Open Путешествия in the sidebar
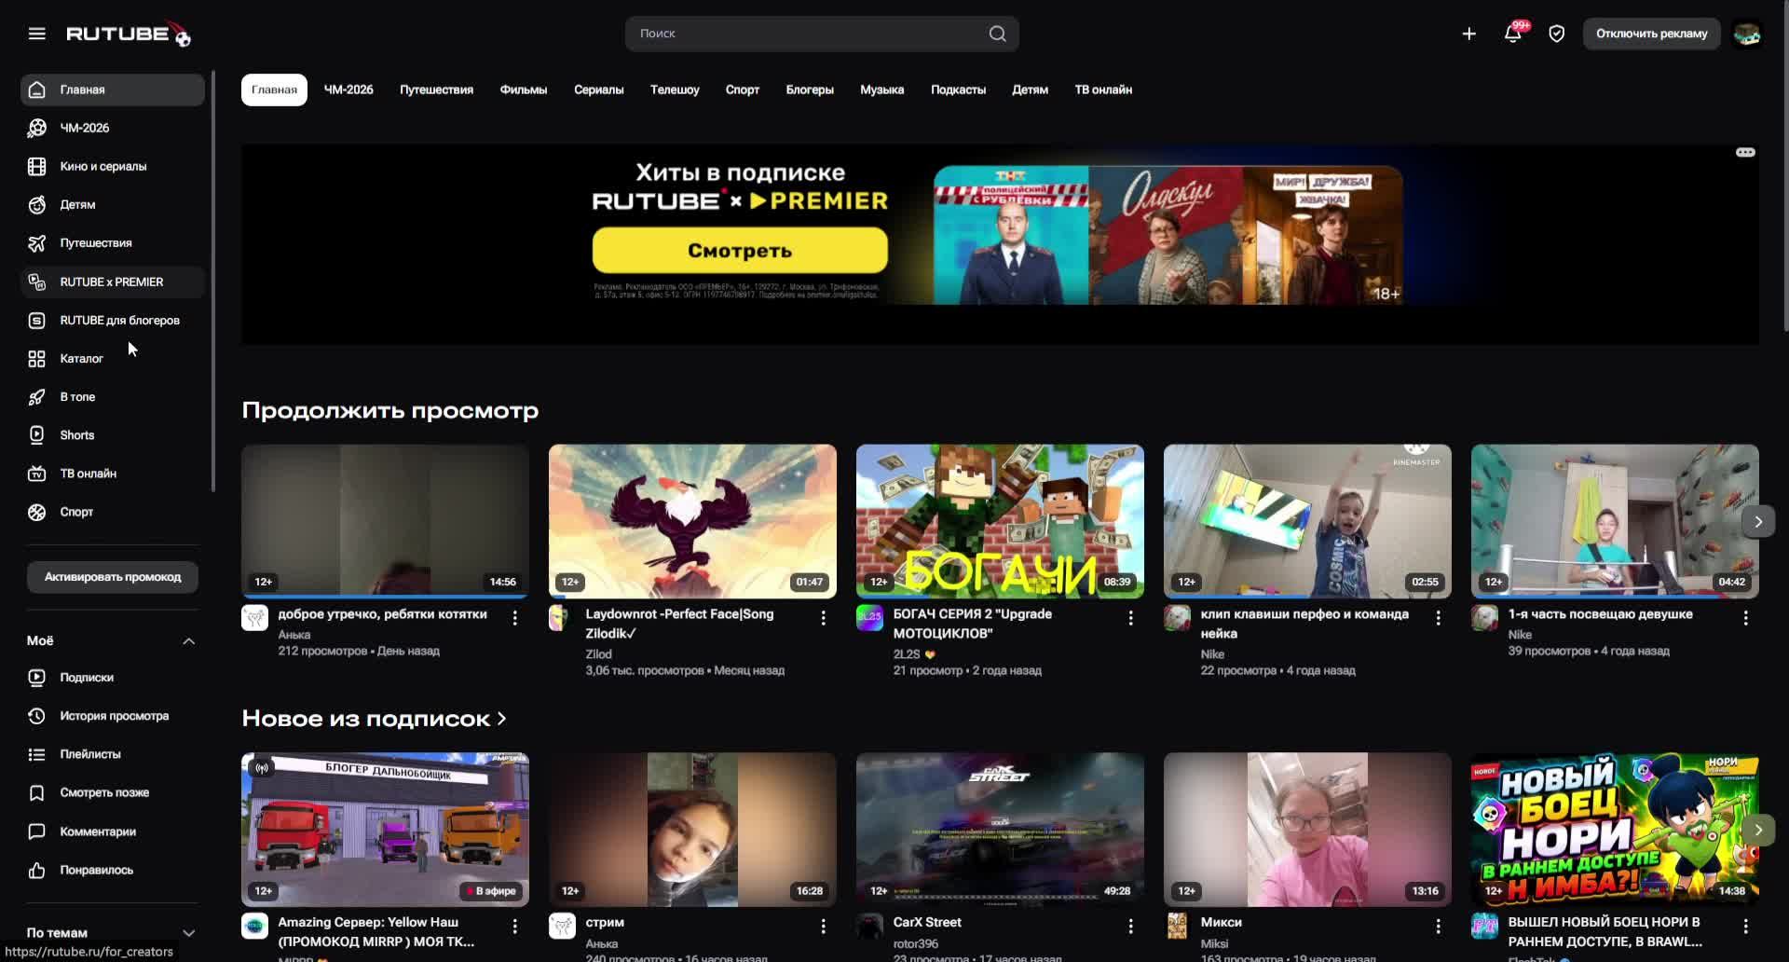The height and width of the screenshot is (962, 1789). click(113, 243)
